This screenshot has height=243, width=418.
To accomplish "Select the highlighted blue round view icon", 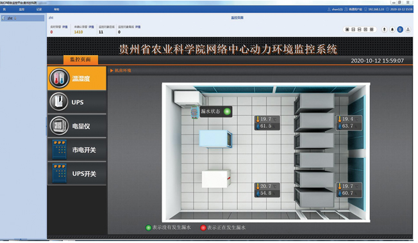I will 400,29.
